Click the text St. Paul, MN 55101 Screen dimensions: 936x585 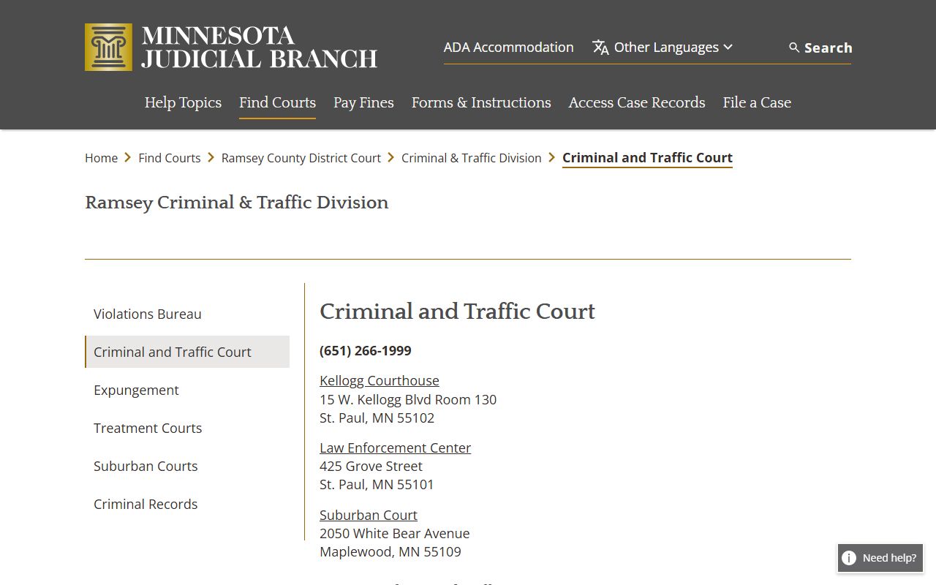tap(377, 484)
